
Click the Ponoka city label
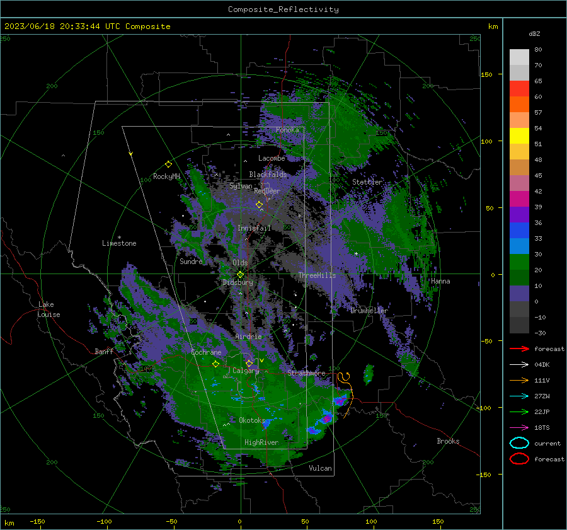pos(287,130)
